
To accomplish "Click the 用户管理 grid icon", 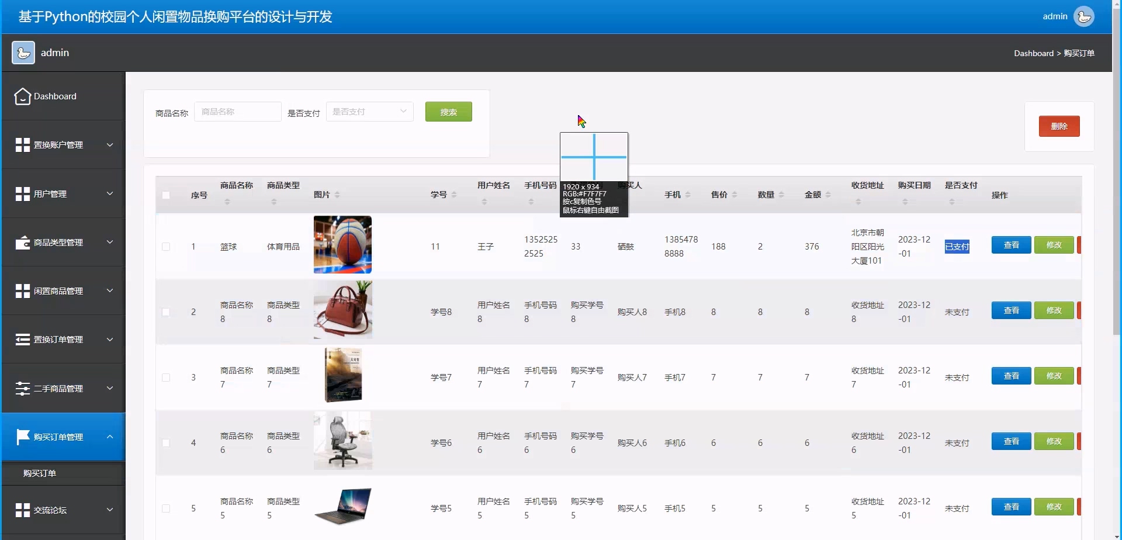I will 22,194.
